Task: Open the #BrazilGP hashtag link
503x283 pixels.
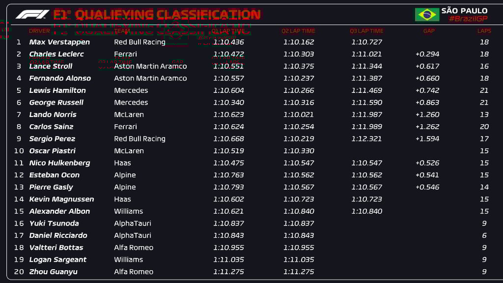Action: (468, 19)
